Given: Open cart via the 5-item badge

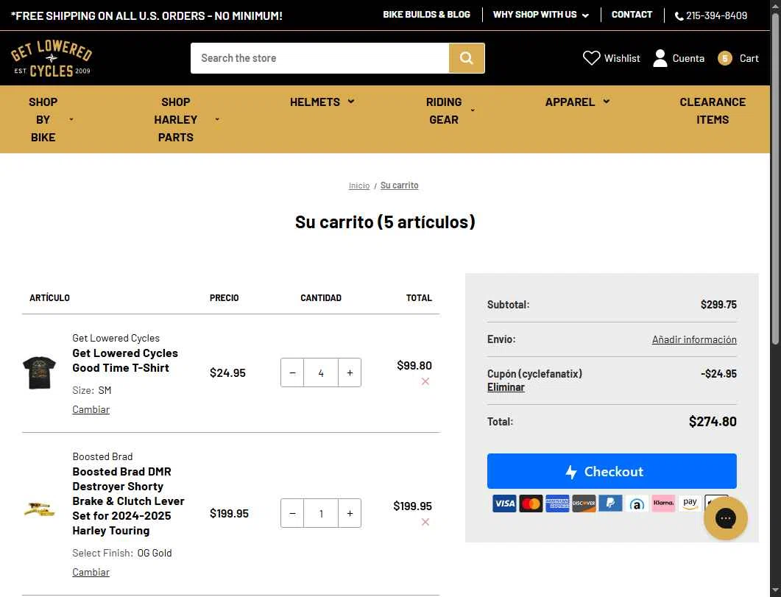Looking at the screenshot, I should click(x=725, y=58).
